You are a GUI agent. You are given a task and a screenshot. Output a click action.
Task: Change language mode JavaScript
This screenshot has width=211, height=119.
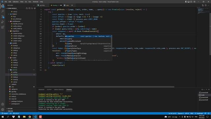click(200, 113)
